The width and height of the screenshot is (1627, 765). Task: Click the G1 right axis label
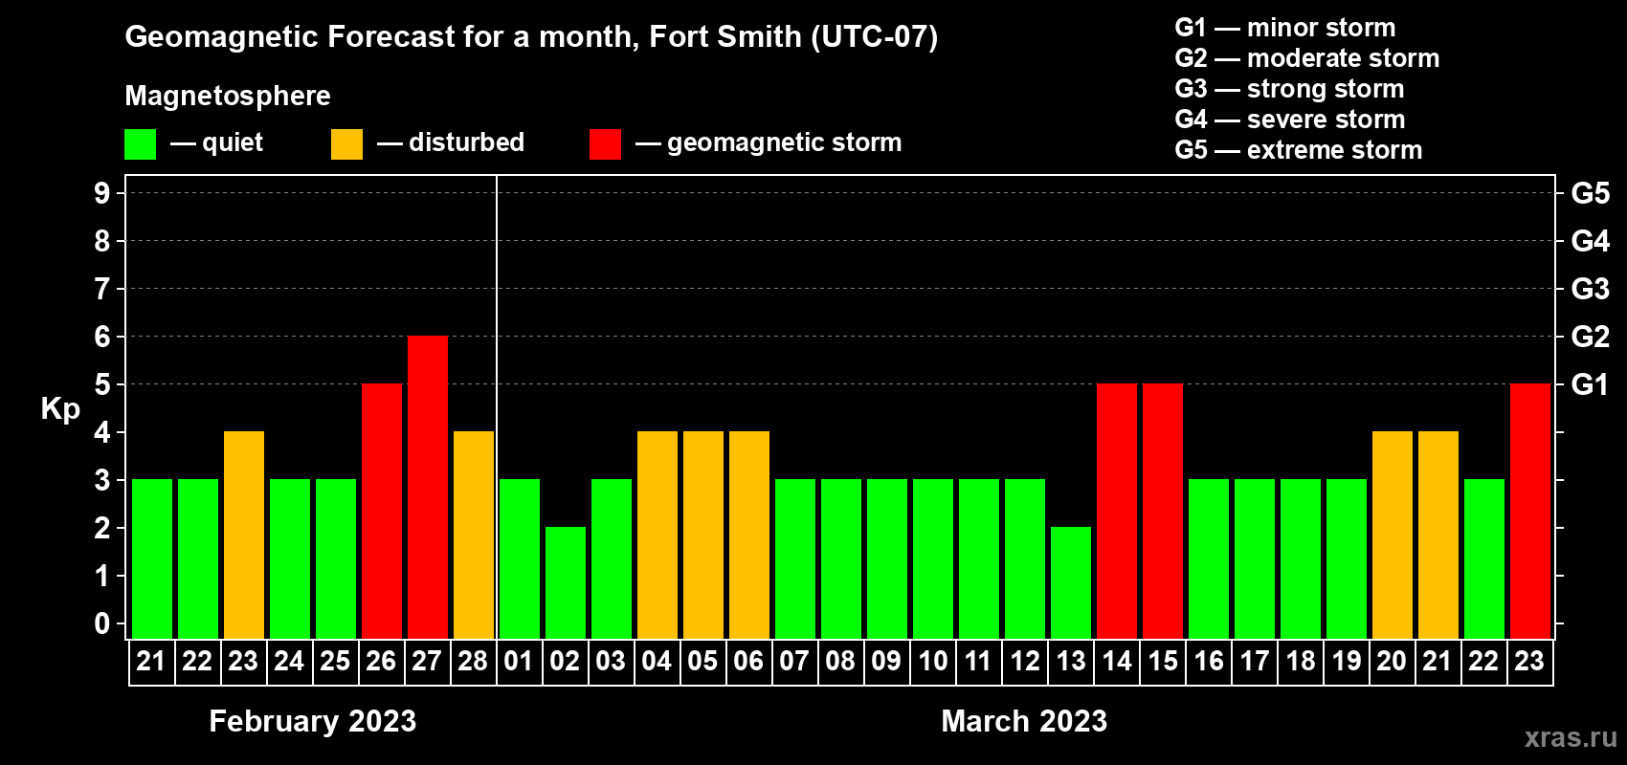(1591, 384)
